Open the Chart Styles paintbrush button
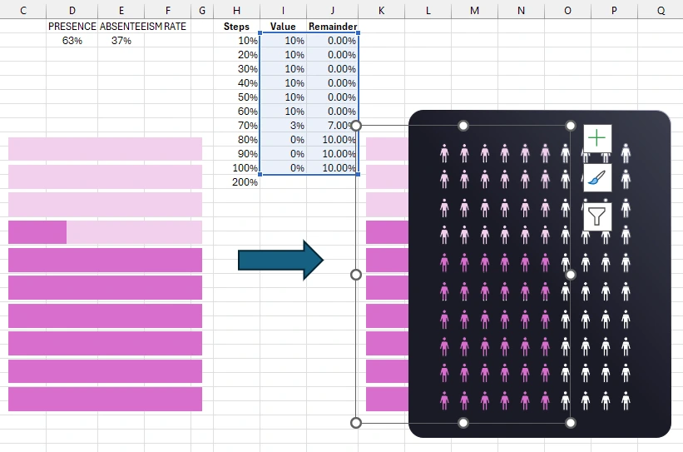The image size is (683, 452). 597,177
